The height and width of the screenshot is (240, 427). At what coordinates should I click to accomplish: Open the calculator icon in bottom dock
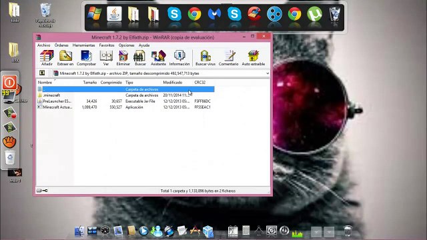pos(246,231)
